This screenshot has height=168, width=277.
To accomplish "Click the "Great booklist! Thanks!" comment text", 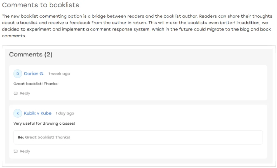I will tap(36, 84).
